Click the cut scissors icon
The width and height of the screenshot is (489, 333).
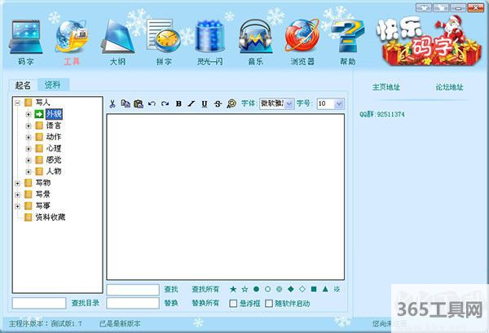click(x=113, y=103)
